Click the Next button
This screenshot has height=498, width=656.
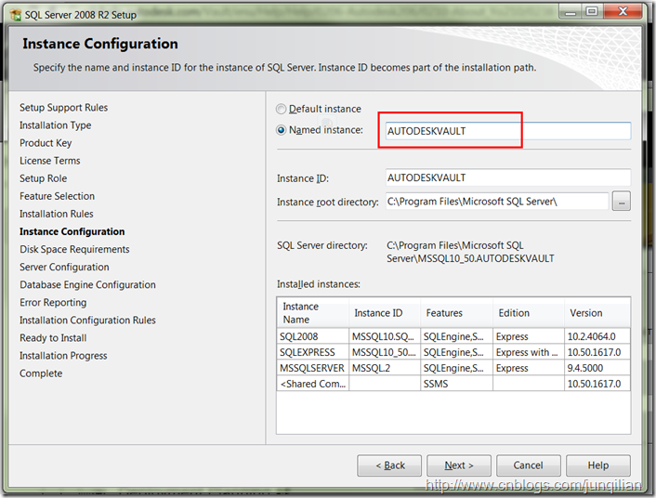click(x=459, y=465)
